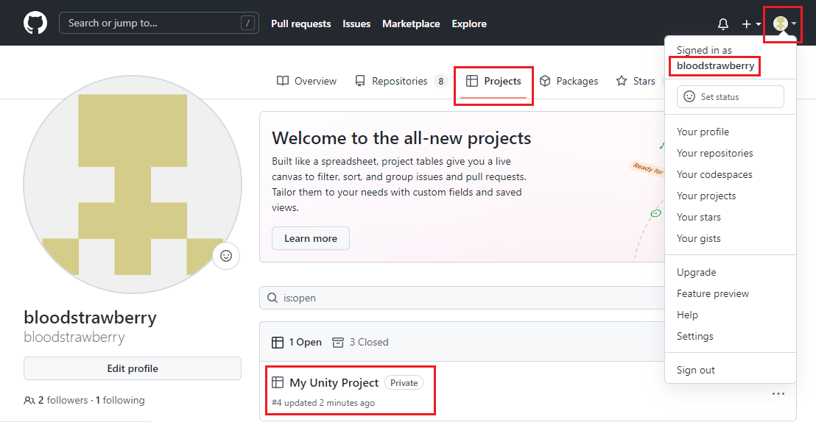Click the Overview book icon

(283, 81)
